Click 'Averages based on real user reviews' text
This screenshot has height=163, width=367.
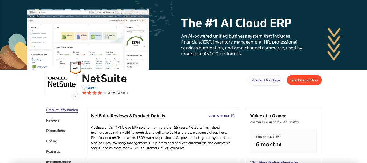tap(275, 122)
